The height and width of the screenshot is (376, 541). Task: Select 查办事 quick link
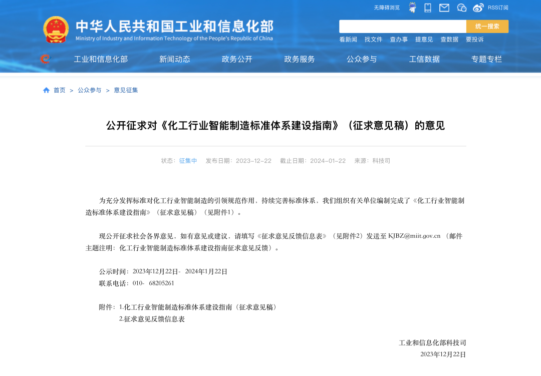[399, 40]
